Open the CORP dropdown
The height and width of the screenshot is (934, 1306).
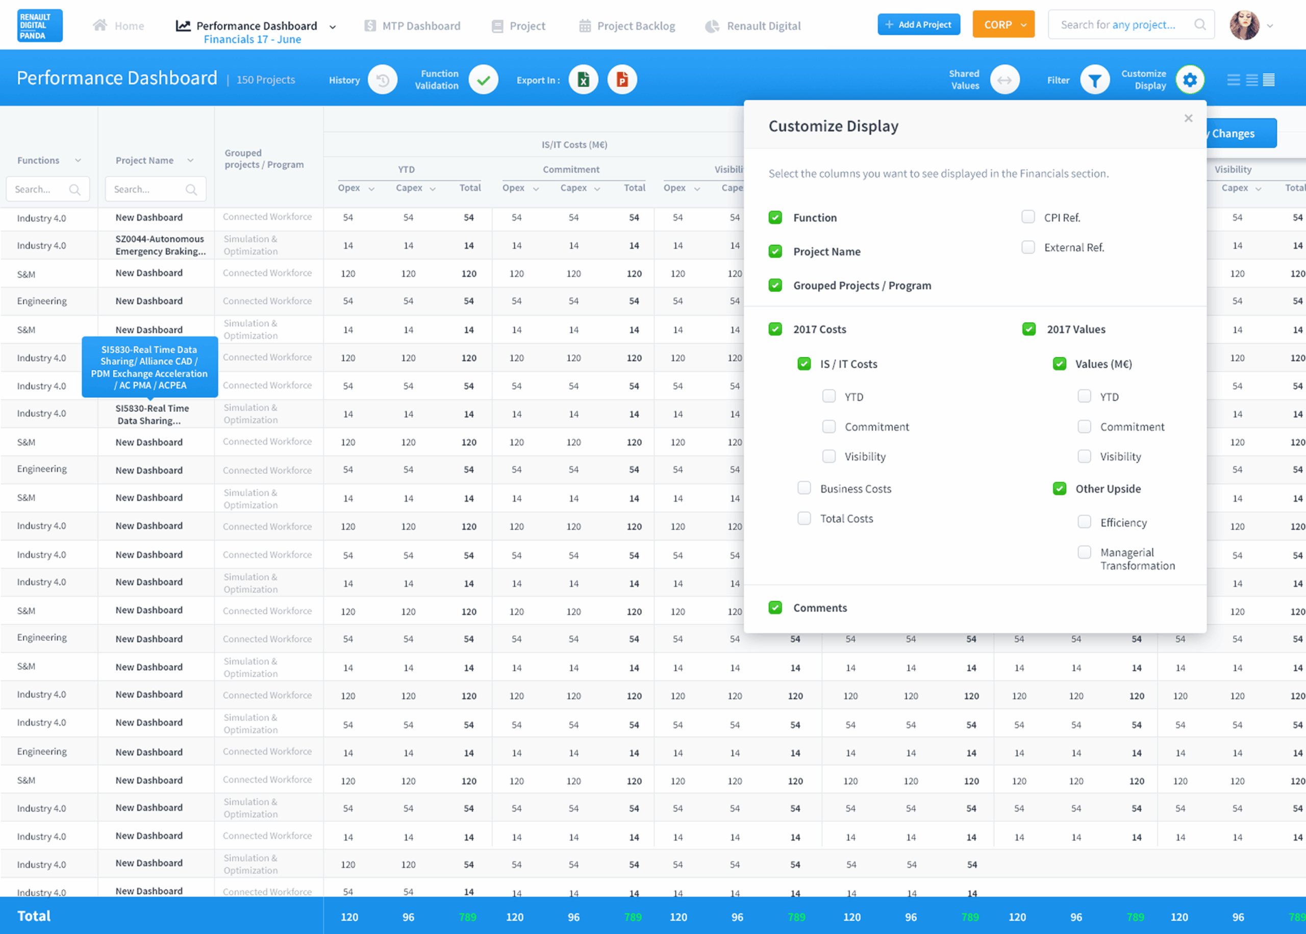click(1003, 24)
